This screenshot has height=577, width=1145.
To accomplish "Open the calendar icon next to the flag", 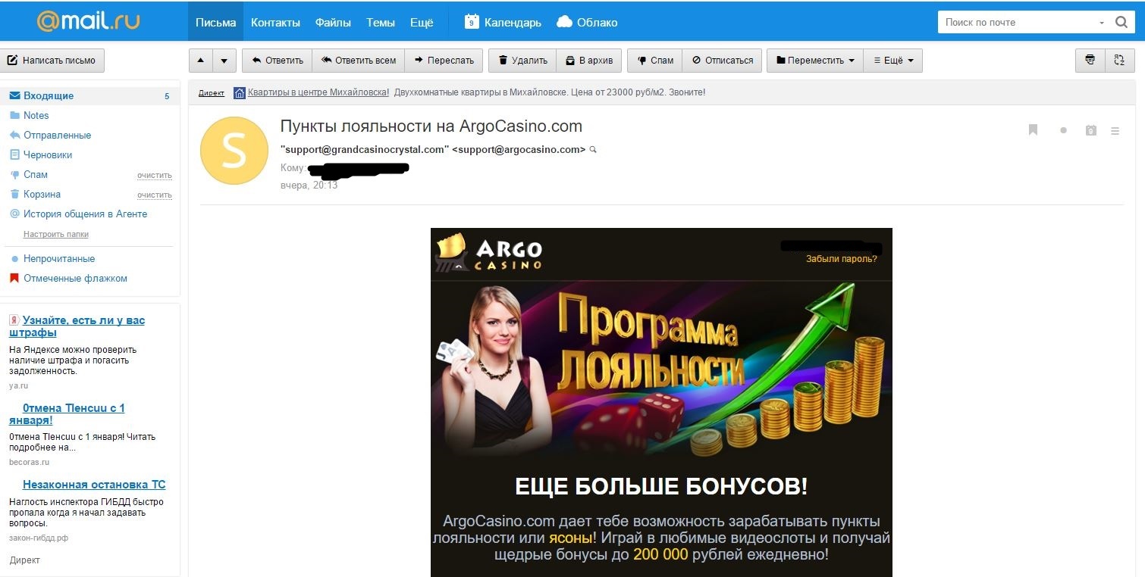I will 1090,130.
